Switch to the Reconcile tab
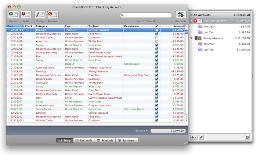257x155 pixels. [x=84, y=140]
